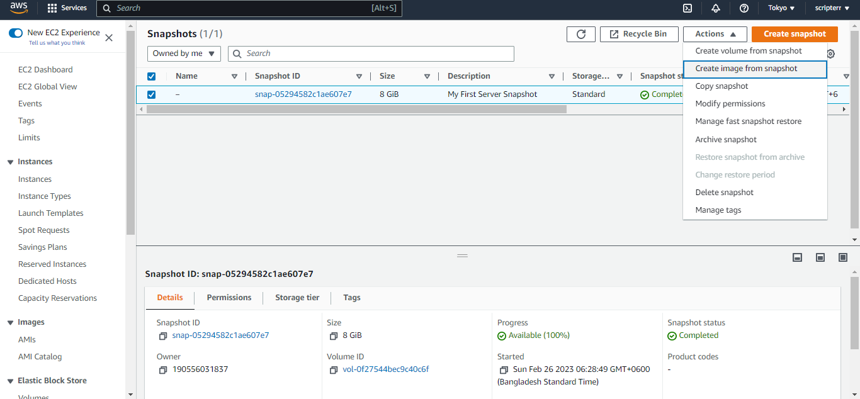Copy the Owner account number
The width and height of the screenshot is (860, 399).
[163, 370]
